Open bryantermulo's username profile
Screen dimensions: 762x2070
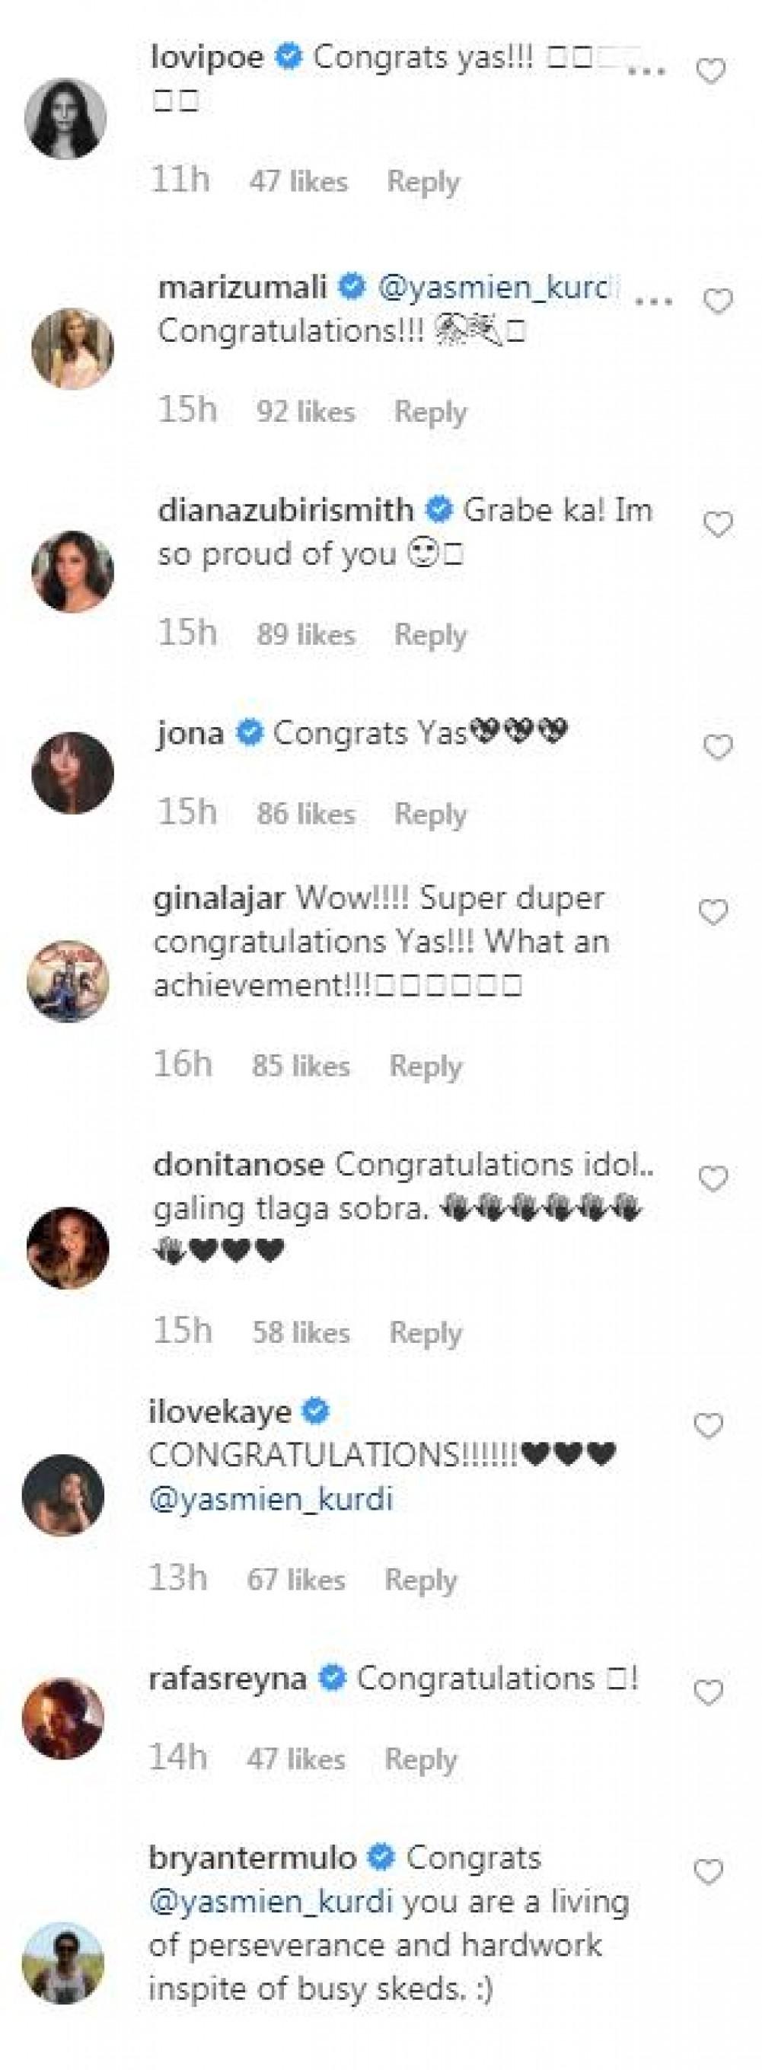point(253,1858)
